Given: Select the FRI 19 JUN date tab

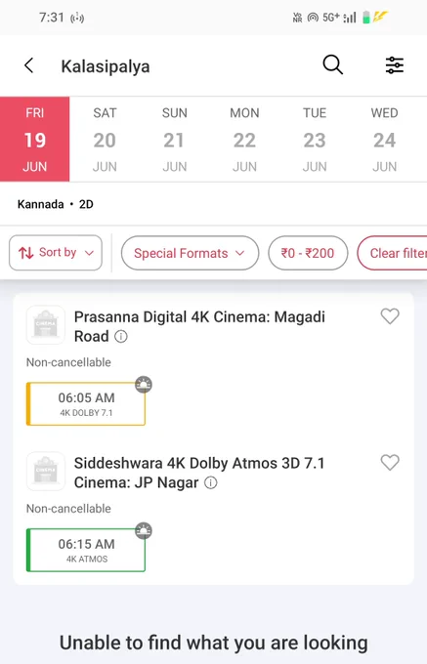Looking at the screenshot, I should click(x=35, y=140).
